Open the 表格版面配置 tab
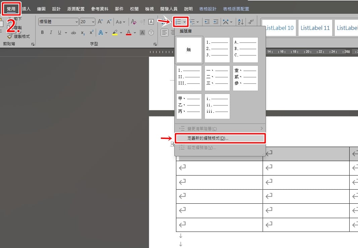358x248 pixels. pos(236,9)
